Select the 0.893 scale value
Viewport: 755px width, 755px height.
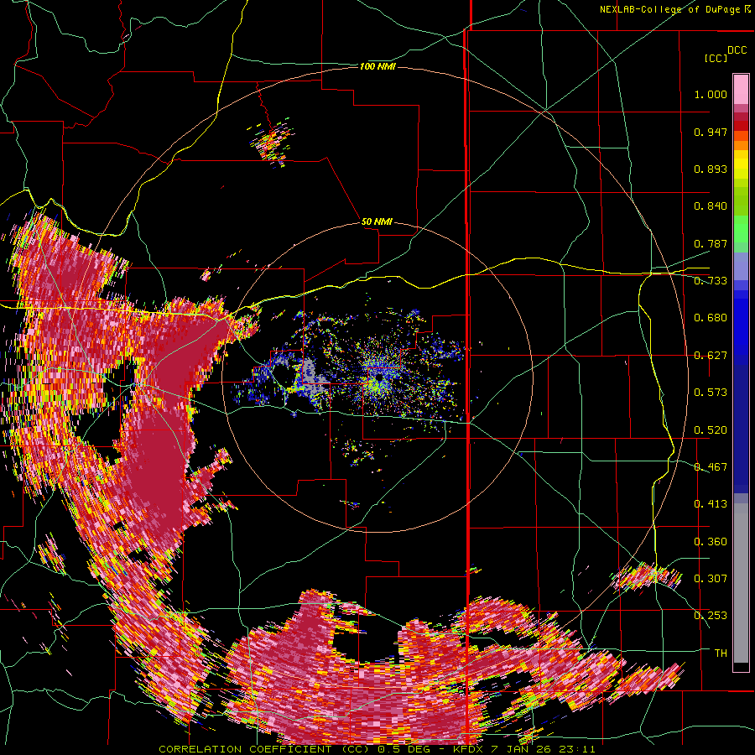click(711, 169)
